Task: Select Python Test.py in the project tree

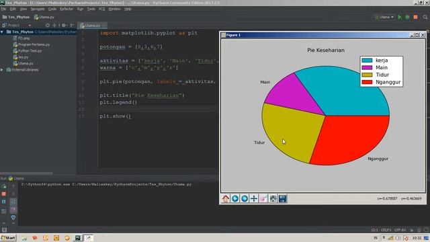Action: pyautogui.click(x=28, y=51)
